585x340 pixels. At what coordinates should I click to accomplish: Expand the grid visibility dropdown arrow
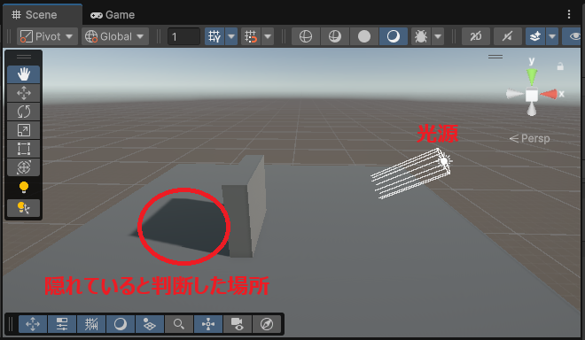(231, 36)
